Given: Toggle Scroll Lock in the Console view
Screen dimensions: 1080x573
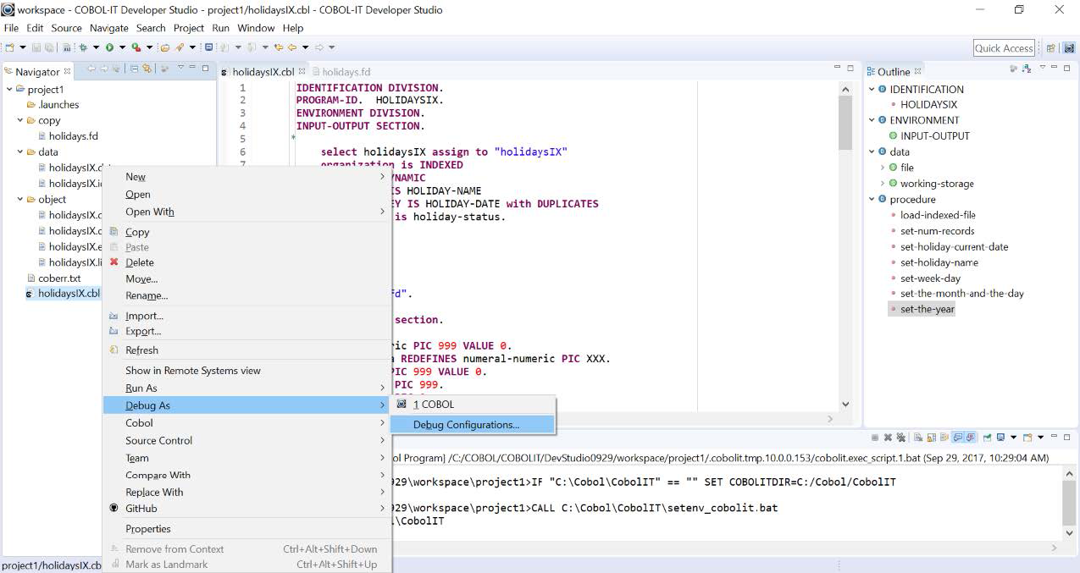Looking at the screenshot, I should (x=931, y=437).
